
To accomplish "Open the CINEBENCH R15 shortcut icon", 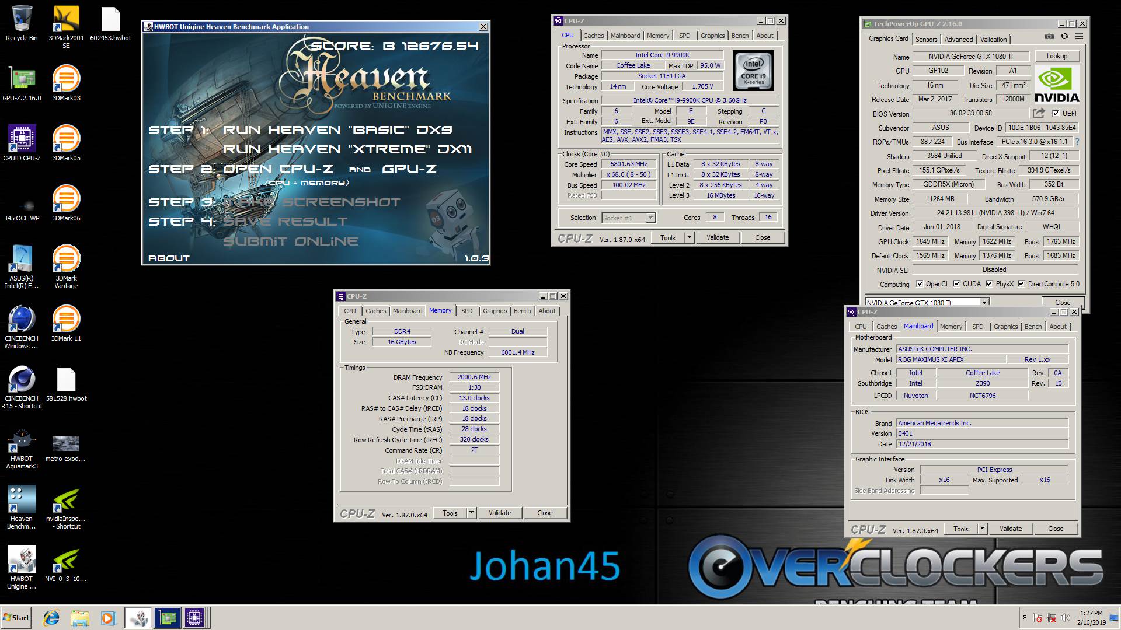I will tap(22, 387).
